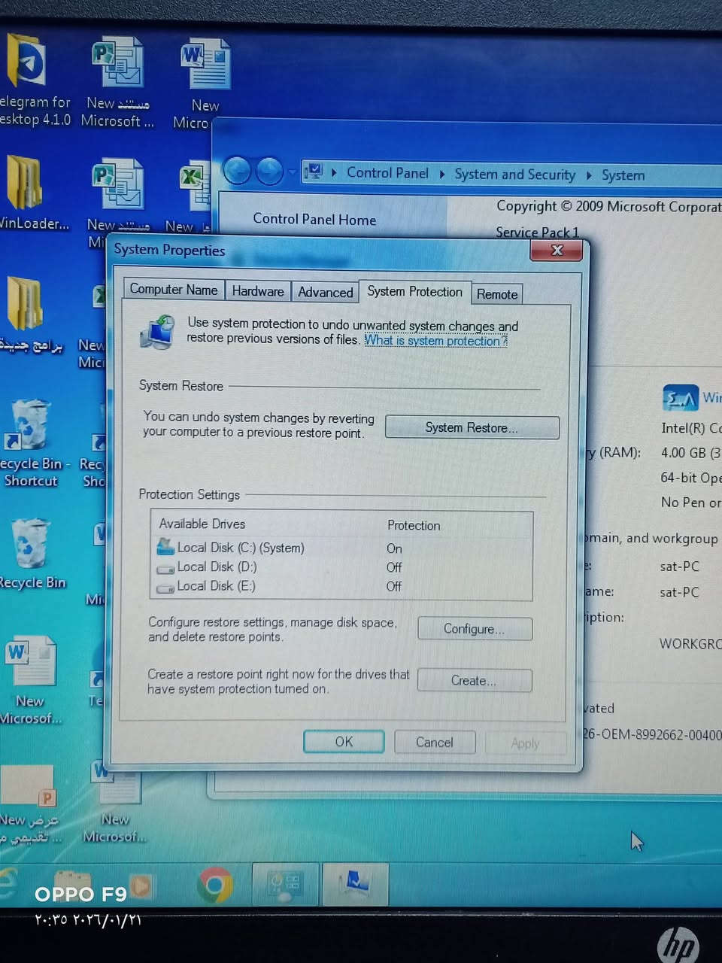Open the Recycle Bin - Shortcut icon
Screen dimensions: 722x963
point(30,429)
